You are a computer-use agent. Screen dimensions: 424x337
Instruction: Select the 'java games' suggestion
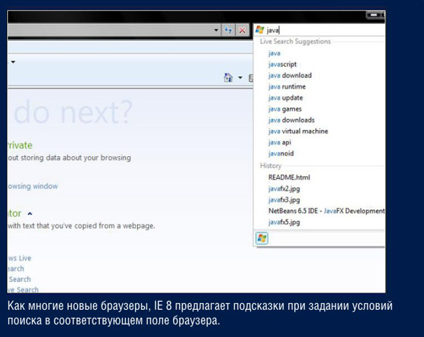coord(285,109)
